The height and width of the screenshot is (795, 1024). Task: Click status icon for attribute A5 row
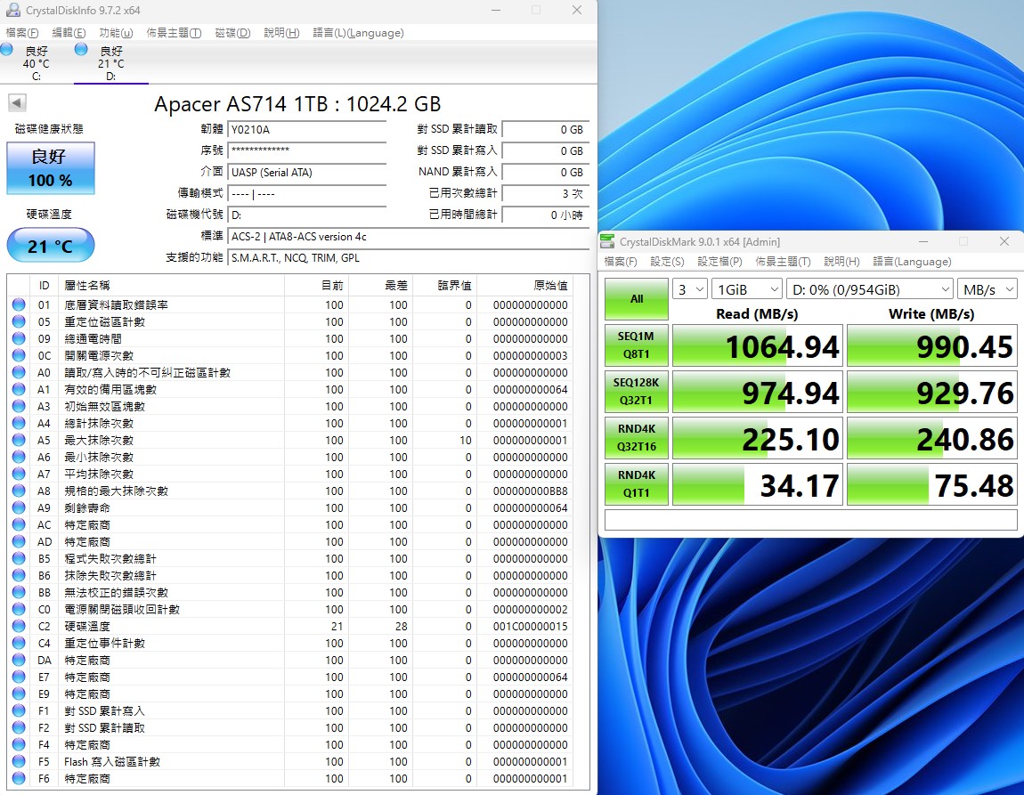19,440
